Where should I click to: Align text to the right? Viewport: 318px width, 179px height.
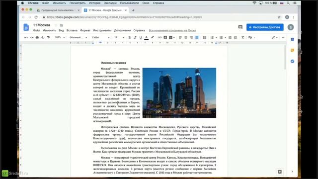point(191,38)
